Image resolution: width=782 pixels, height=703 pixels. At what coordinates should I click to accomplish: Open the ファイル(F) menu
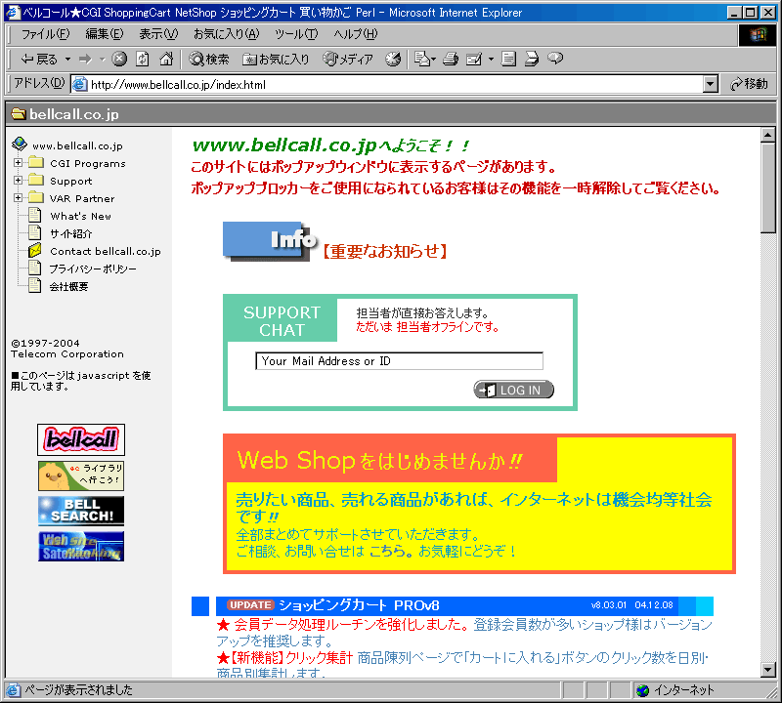coord(45,34)
